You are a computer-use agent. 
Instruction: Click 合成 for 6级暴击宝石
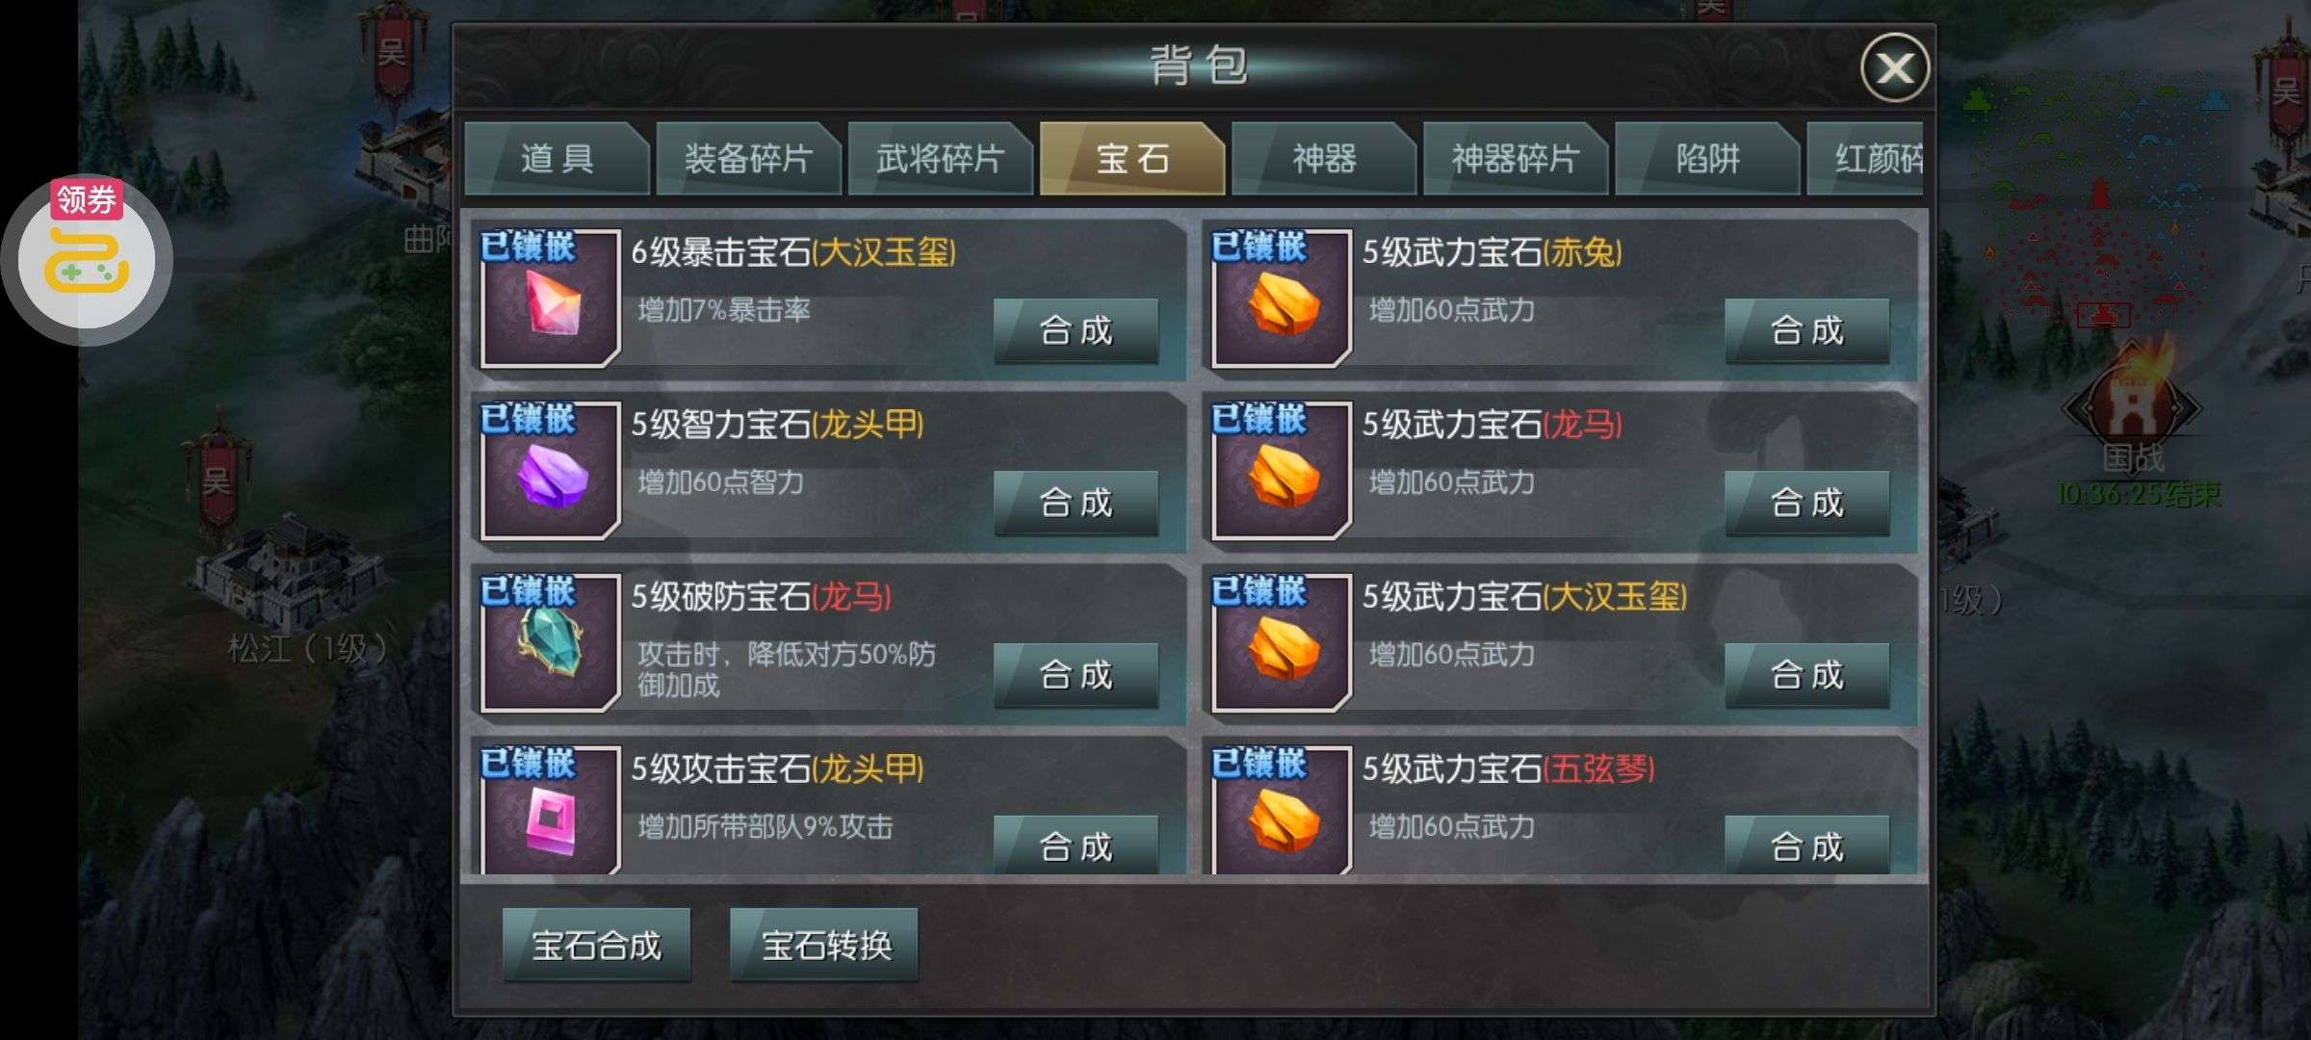[1076, 330]
